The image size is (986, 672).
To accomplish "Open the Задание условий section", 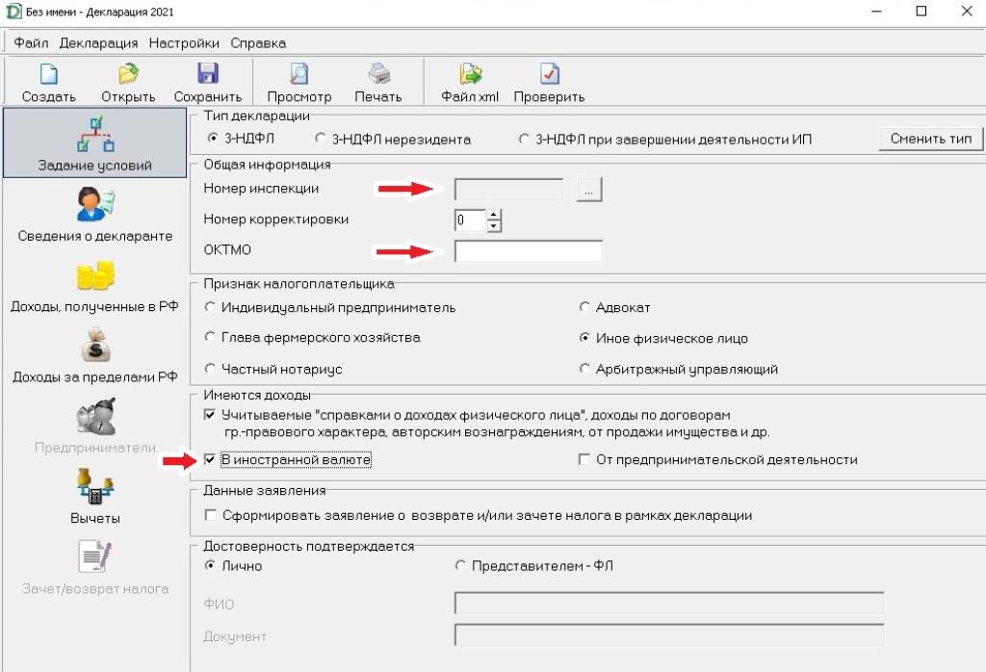I will (95, 143).
